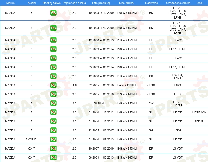This screenshot has height=162, width=208.
Task: Click fuel type icon in Mazda 6 LIFTBACK row
Action: (53, 112)
